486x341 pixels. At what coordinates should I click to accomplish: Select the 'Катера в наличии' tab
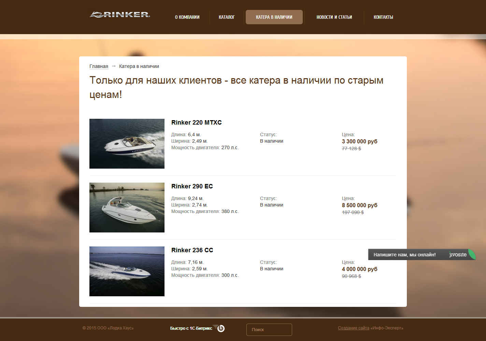click(274, 17)
